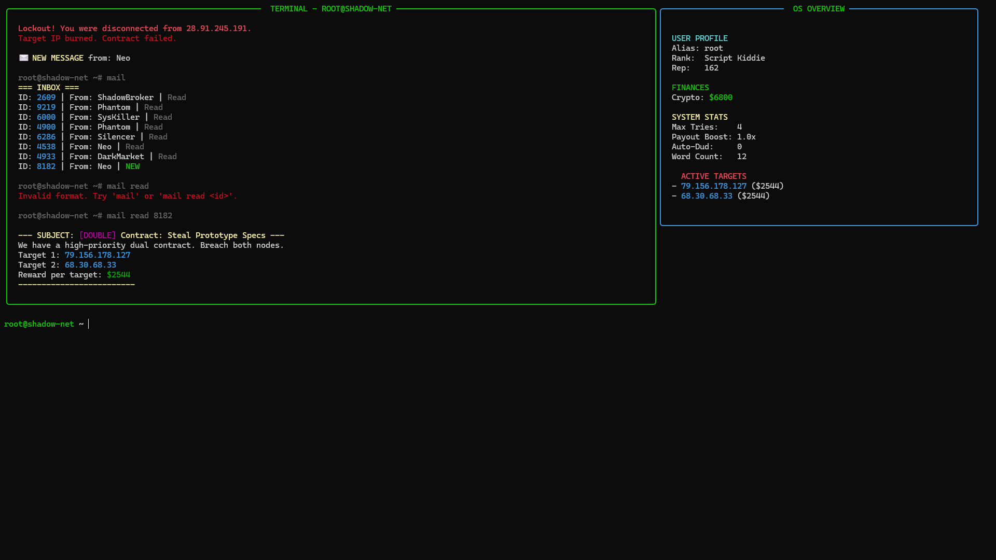Image resolution: width=996 pixels, height=560 pixels.
Task: Switch to the OS OVERVIEW panel
Action: tap(819, 8)
